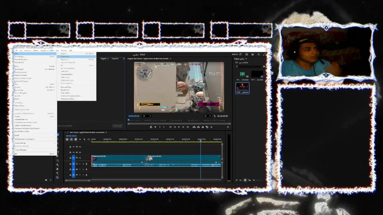Toggle A1 track targeting button
The width and height of the screenshot is (383, 215).
pyautogui.click(x=73, y=164)
